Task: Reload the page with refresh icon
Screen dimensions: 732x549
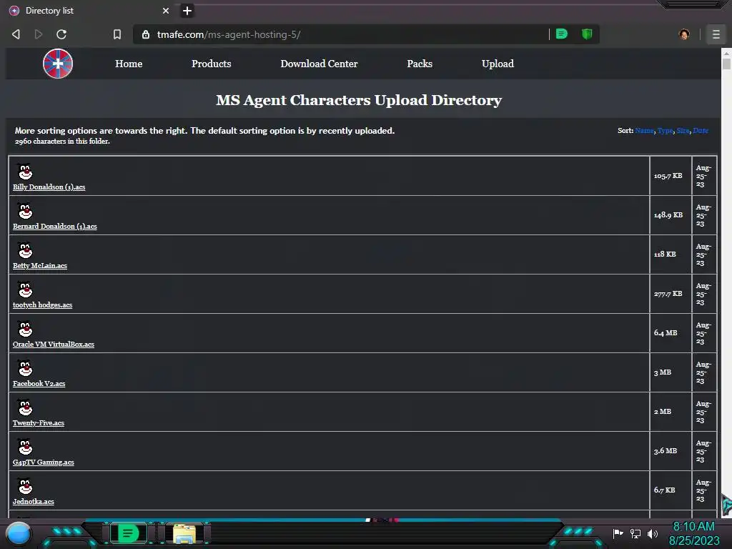Action: (61, 34)
